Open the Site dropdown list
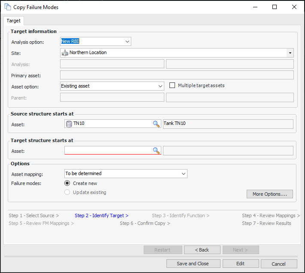305x273 pixels. [290, 53]
